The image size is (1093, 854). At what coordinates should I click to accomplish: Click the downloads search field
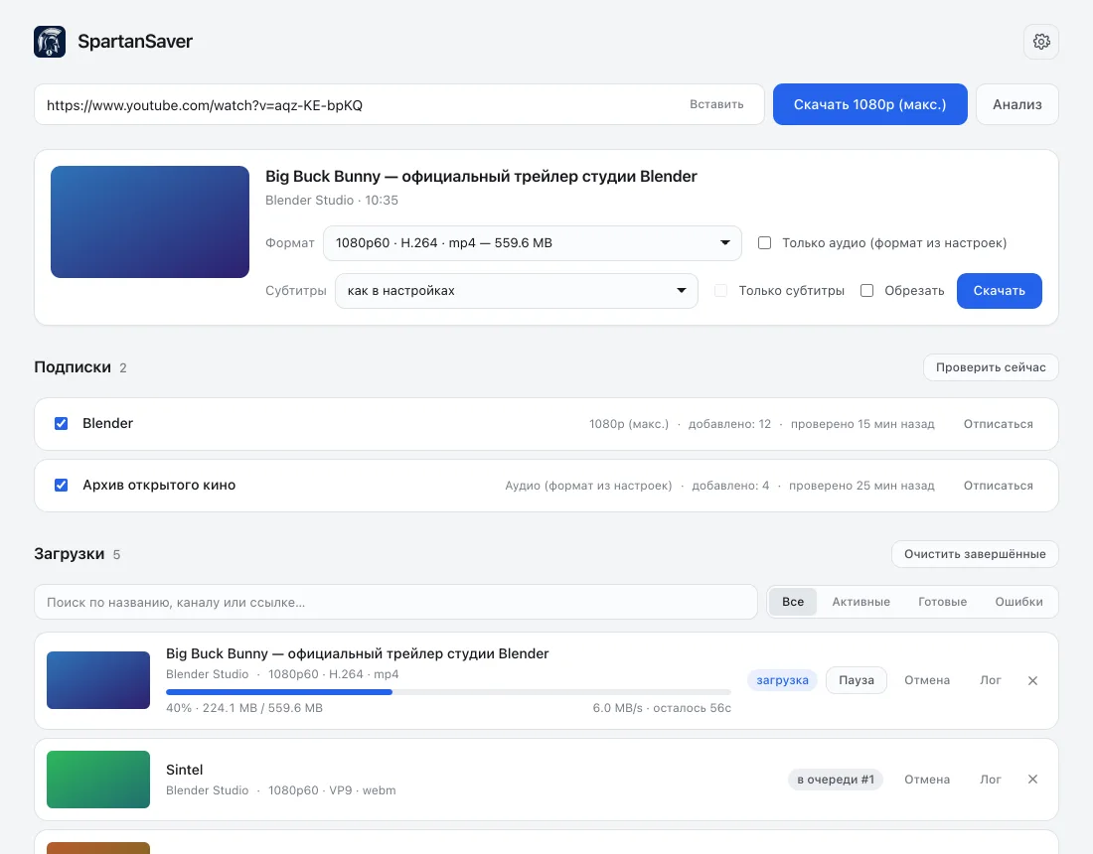pos(395,602)
